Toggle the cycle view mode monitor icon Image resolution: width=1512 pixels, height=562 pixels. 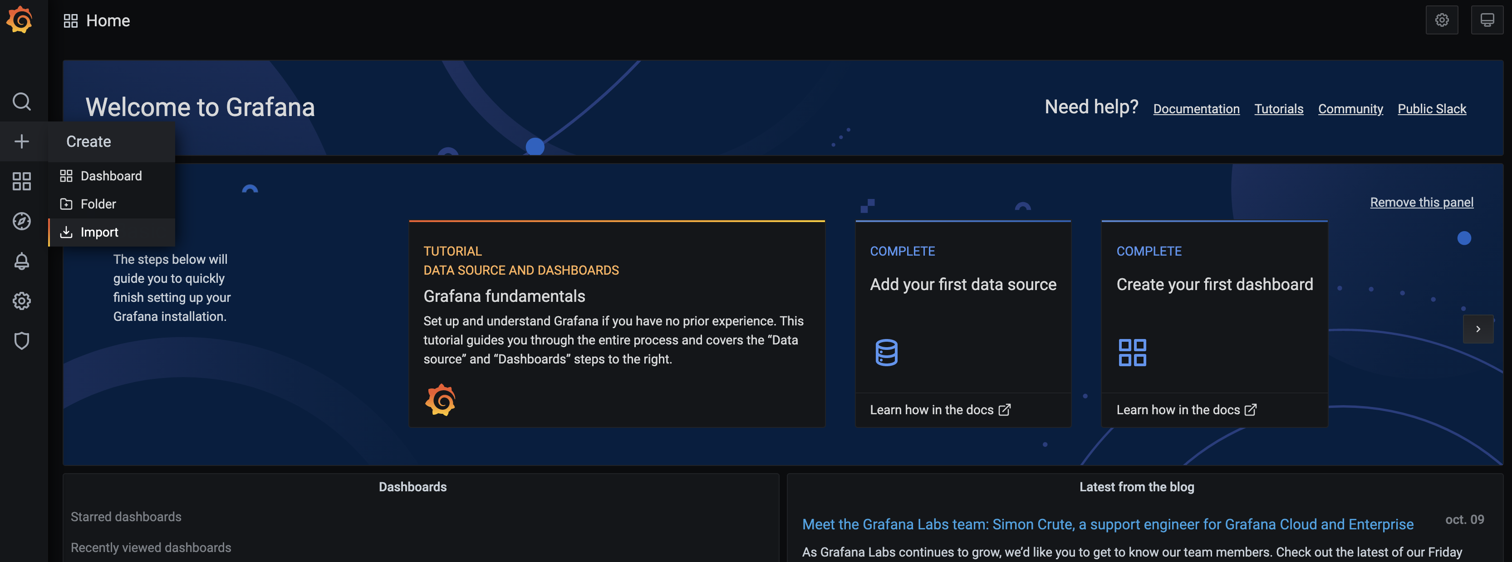[x=1486, y=20]
